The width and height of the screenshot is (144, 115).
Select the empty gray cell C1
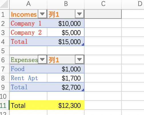103,14
